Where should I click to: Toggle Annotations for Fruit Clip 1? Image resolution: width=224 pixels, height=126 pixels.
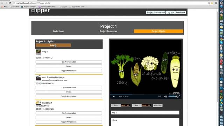(x=69, y=122)
